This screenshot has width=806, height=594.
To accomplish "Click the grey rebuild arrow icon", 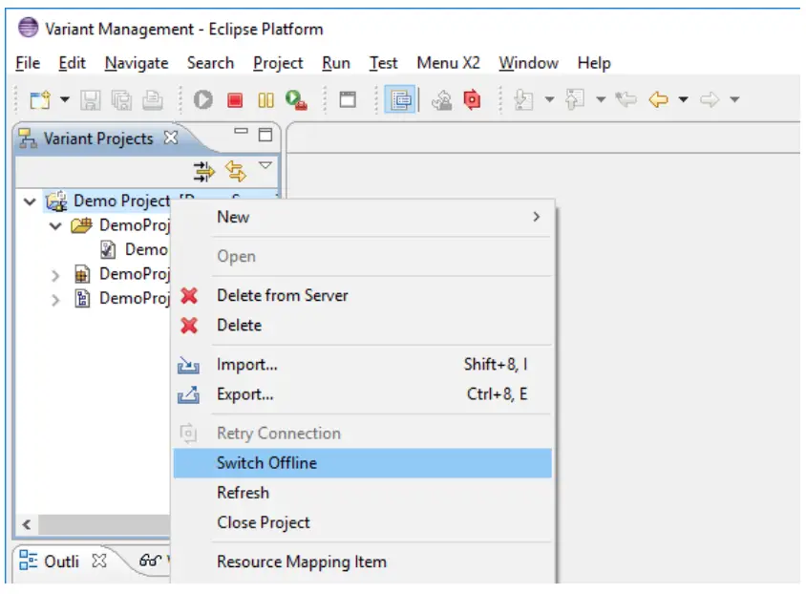I will point(441,99).
